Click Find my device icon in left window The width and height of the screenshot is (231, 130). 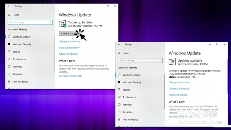point(9,81)
